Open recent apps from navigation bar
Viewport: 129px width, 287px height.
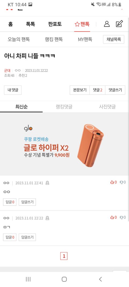point(28,279)
